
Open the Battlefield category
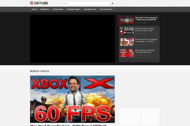coord(45,9)
